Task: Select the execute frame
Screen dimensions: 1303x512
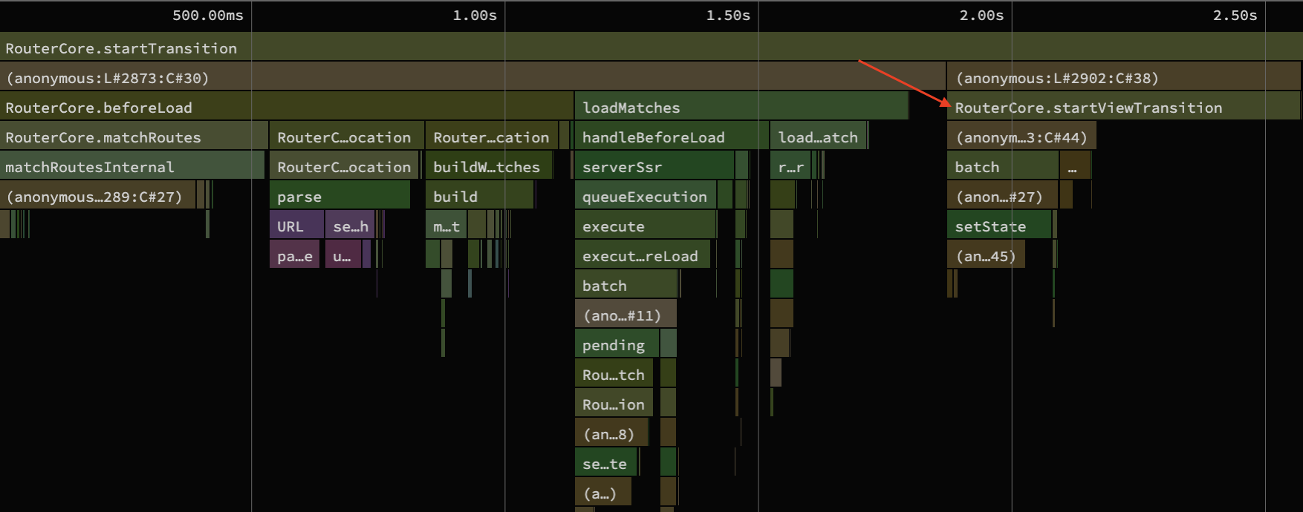Action: tap(646, 226)
